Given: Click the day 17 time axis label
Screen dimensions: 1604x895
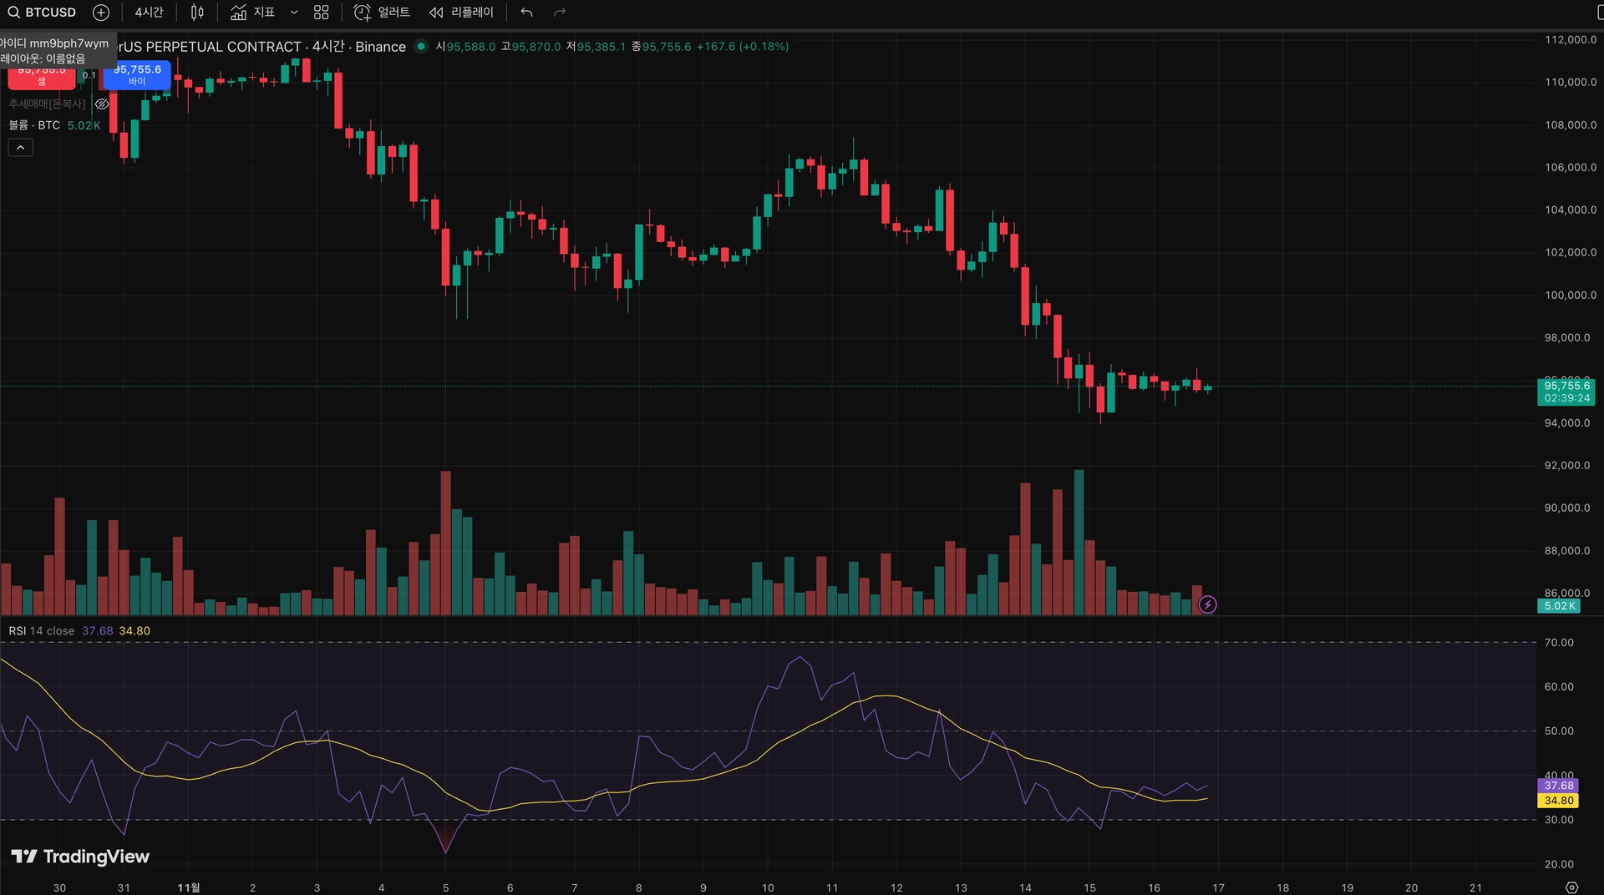Looking at the screenshot, I should (1218, 887).
